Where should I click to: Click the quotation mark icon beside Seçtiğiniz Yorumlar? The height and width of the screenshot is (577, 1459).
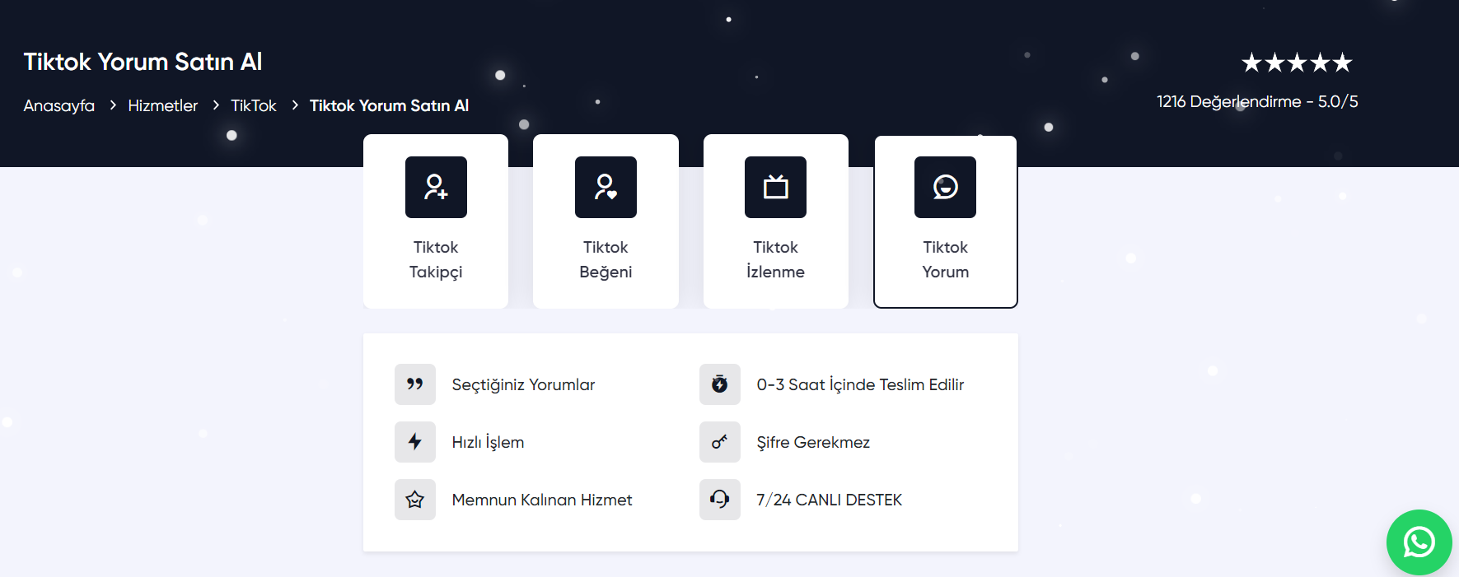pos(415,384)
